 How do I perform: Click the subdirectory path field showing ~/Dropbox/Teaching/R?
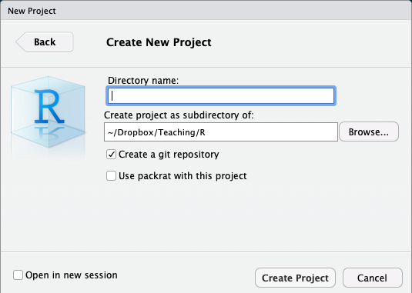(221, 132)
